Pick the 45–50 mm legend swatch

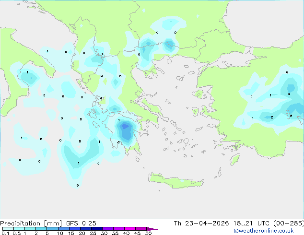tap(140, 229)
